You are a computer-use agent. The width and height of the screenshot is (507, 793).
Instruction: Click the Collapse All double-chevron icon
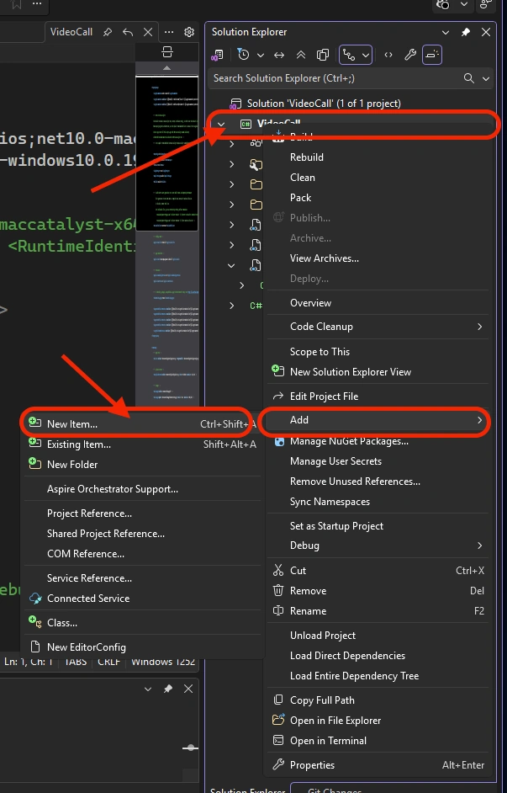coord(301,55)
